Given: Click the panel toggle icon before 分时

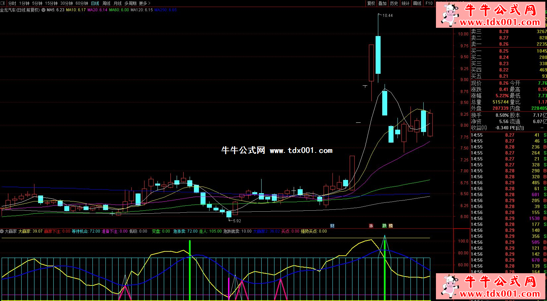Looking at the screenshot, I should click(3, 3).
